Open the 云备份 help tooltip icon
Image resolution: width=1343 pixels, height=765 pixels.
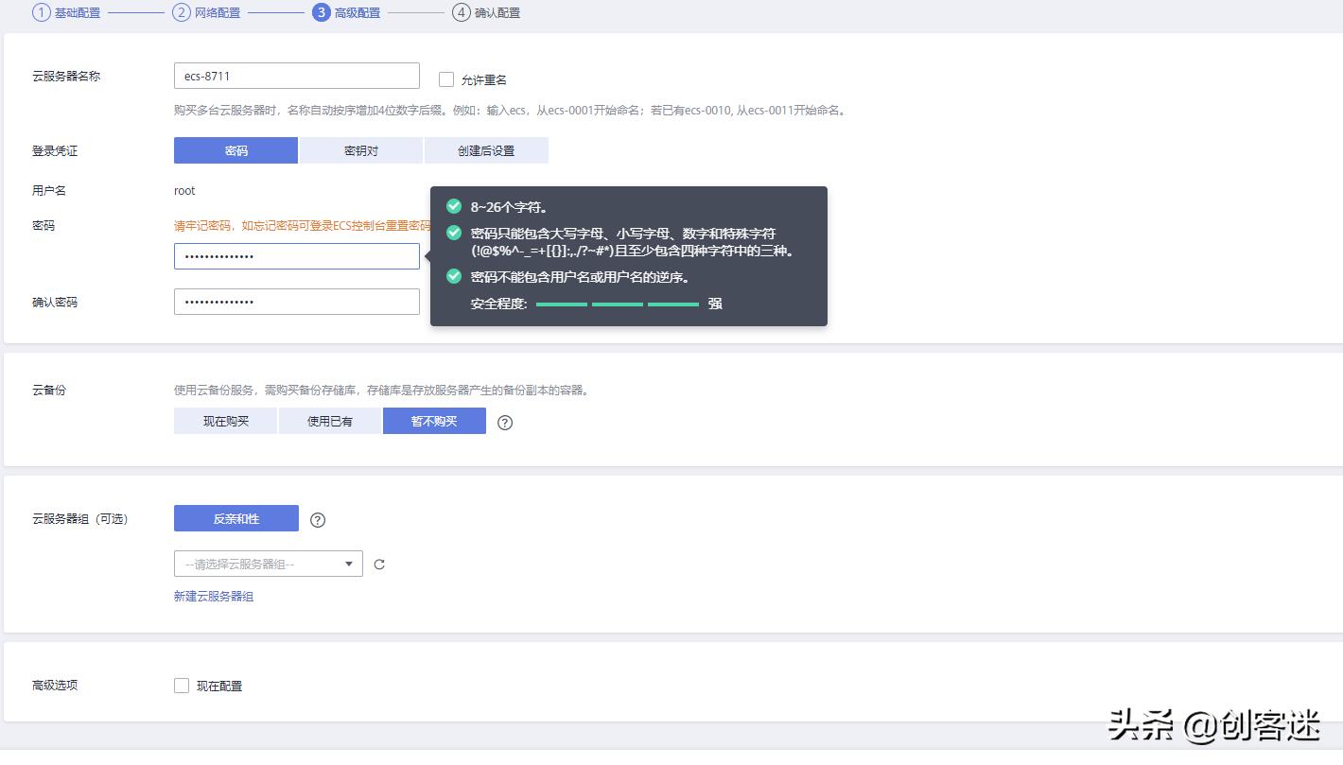504,422
